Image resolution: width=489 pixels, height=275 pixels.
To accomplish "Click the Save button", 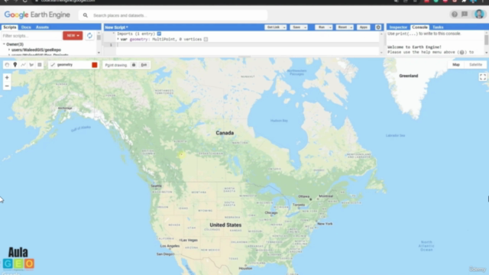I will pos(296,27).
